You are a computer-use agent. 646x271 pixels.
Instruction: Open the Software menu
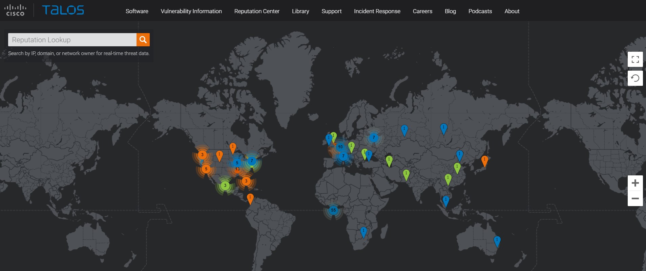click(x=137, y=11)
